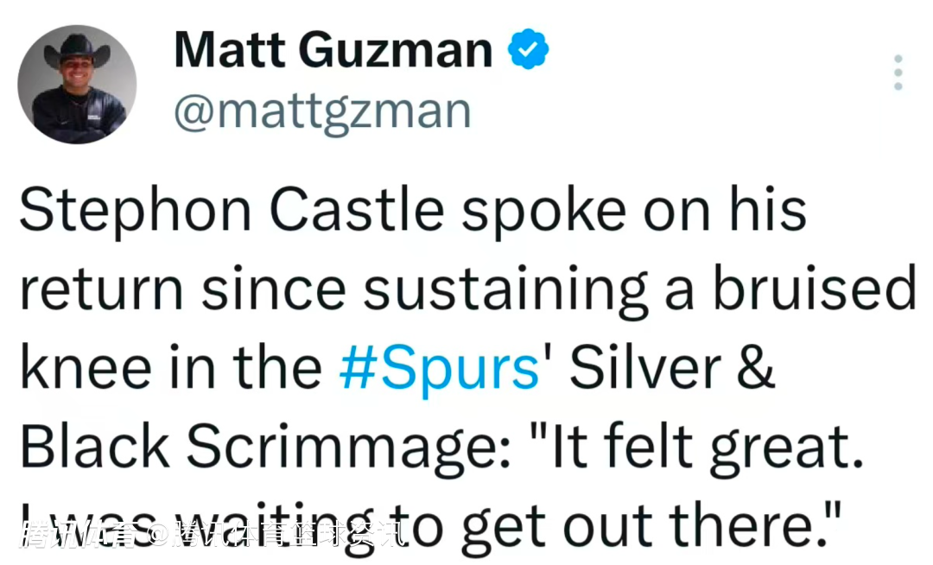
Task: Click the blue verified checkmark badge
Action: (528, 51)
